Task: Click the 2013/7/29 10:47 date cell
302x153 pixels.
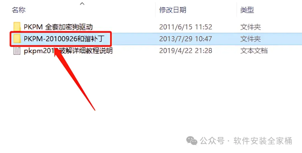Action: click(x=186, y=39)
